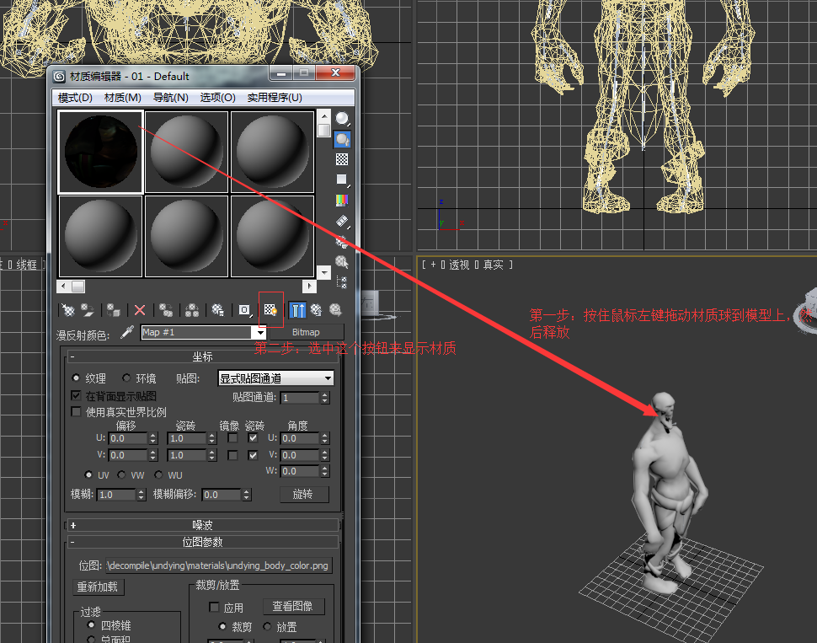The height and width of the screenshot is (643, 817).
Task: Open the 选项(O) menu
Action: coord(217,97)
